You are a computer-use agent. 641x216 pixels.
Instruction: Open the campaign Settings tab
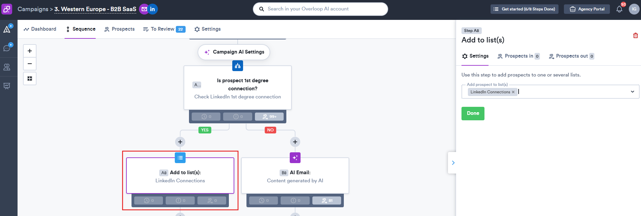pos(208,29)
